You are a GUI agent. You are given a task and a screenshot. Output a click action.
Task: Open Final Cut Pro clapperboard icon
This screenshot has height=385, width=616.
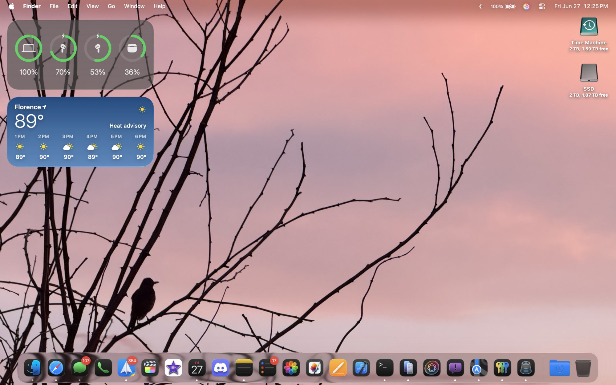point(150,368)
